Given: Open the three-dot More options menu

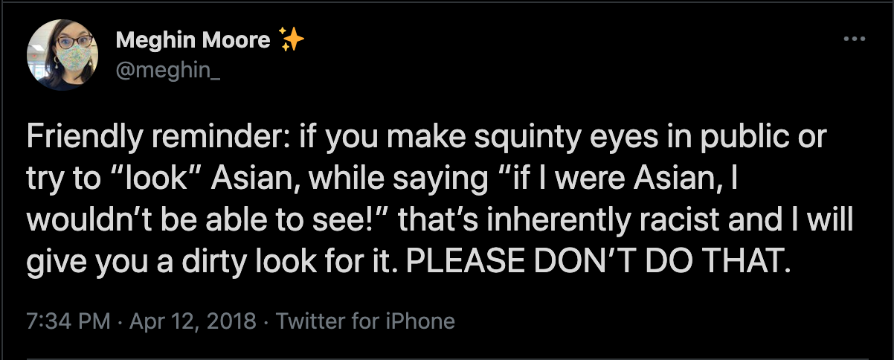Looking at the screenshot, I should (854, 39).
